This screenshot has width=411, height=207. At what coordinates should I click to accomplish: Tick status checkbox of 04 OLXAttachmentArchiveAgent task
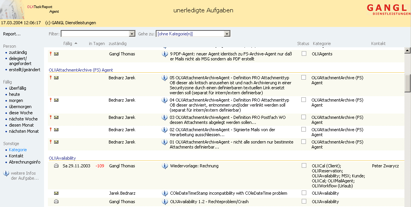click(x=304, y=100)
